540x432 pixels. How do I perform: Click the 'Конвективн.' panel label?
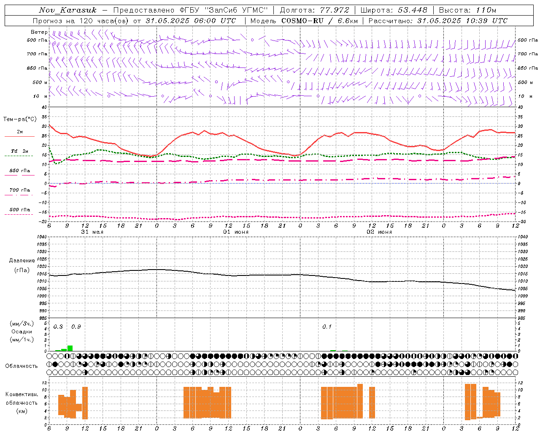click(22, 394)
